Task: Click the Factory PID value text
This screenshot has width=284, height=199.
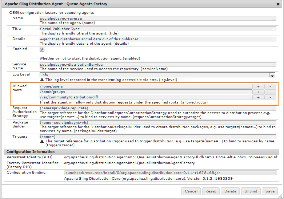Action: tap(129, 163)
